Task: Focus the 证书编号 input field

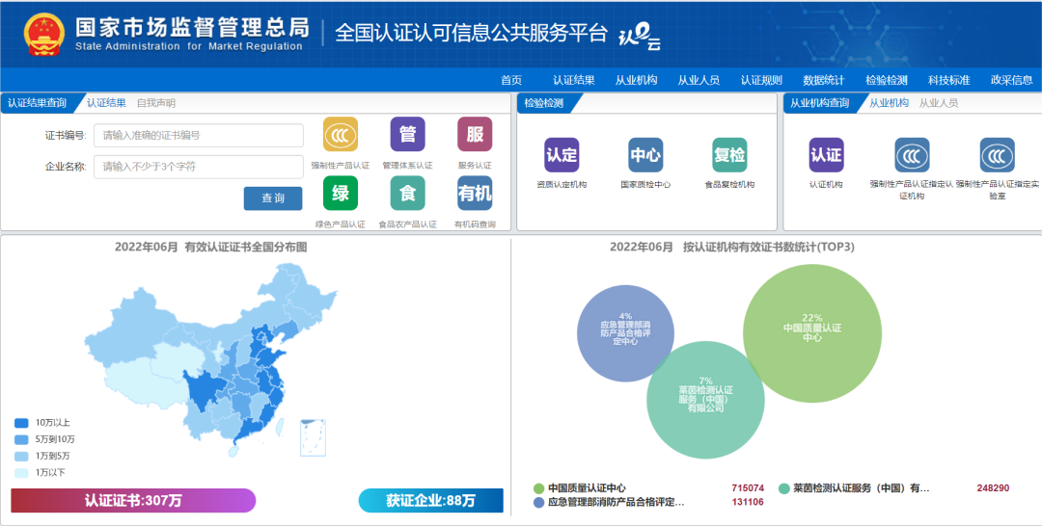Action: pos(198,136)
